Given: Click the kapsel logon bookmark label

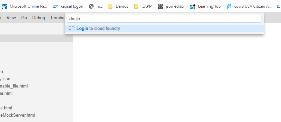Looking at the screenshot, I should (x=72, y=6).
